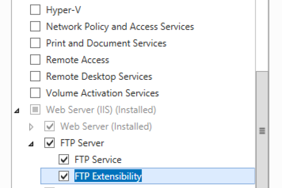
Task: Select the Volume Activation Services label
Action: 102,93
